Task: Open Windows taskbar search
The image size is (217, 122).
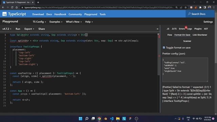Action: click(x=87, y=119)
